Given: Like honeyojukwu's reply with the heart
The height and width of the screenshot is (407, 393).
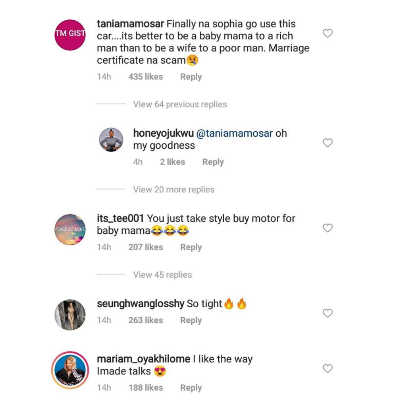Looking at the screenshot, I should 327,143.
